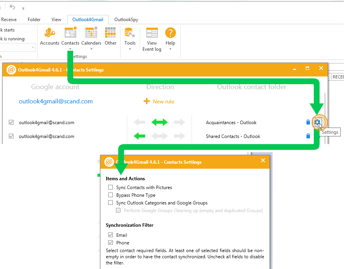Delete the Shared Contacts - Outlook rule
360x269 pixels.
coord(308,136)
